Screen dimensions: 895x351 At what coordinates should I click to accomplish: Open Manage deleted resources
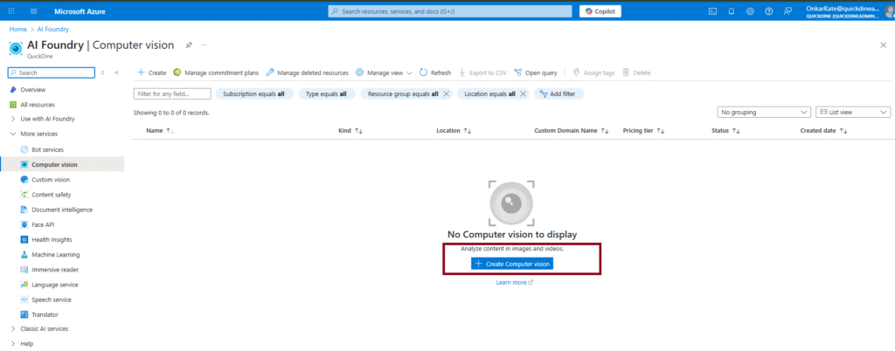point(307,73)
